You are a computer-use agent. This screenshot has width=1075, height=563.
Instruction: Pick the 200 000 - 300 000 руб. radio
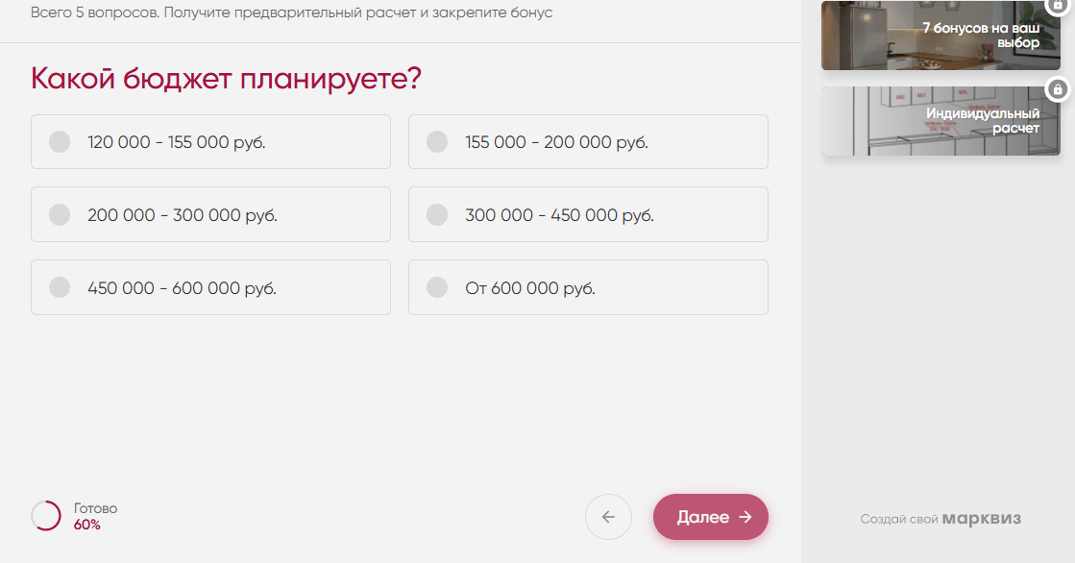click(x=60, y=214)
